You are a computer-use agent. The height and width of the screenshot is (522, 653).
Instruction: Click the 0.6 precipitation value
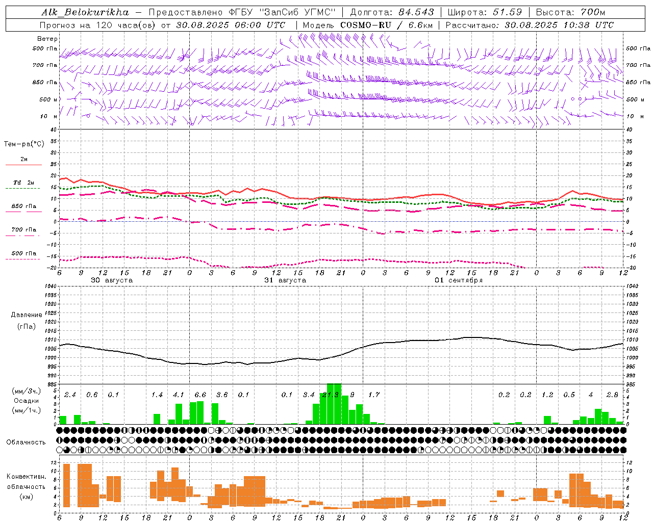92,395
